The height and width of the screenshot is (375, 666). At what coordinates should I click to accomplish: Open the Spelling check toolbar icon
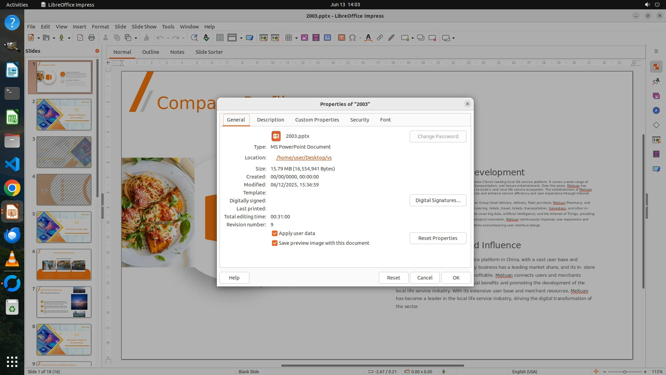[206, 38]
